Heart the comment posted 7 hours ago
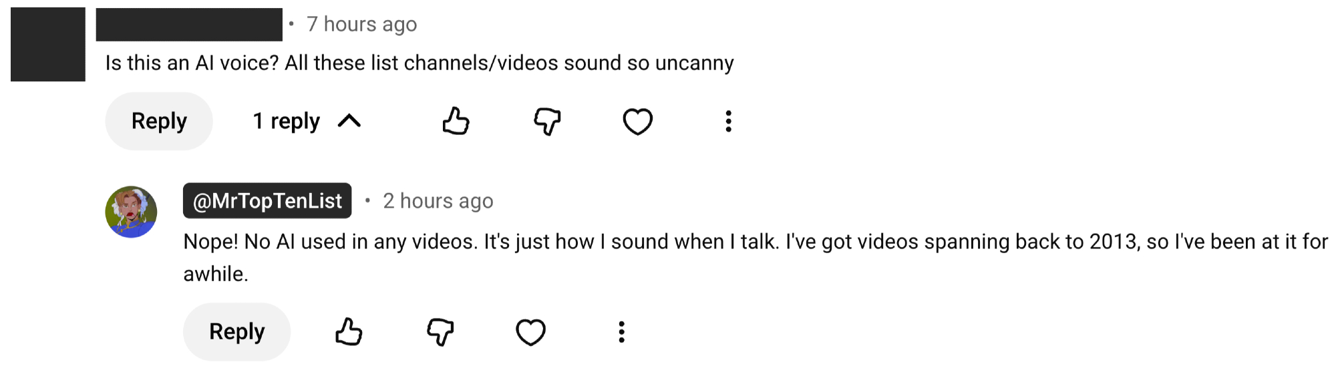The image size is (1336, 368). pos(637,122)
